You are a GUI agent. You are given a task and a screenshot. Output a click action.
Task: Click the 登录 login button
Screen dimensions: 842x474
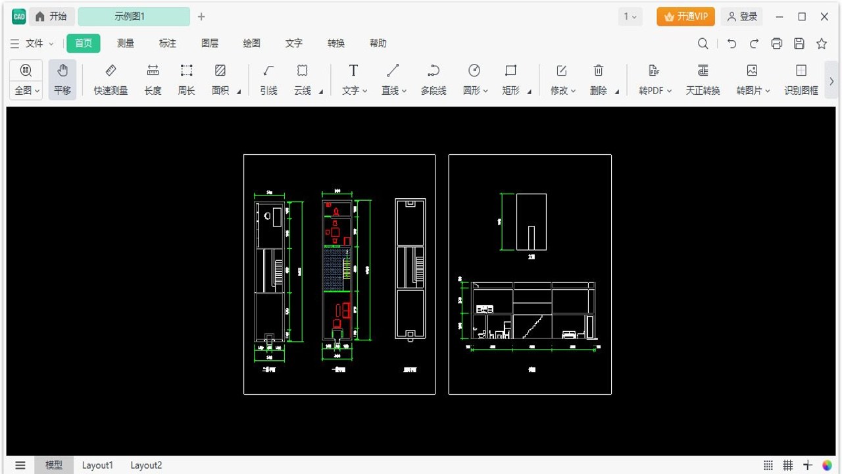[x=742, y=16]
